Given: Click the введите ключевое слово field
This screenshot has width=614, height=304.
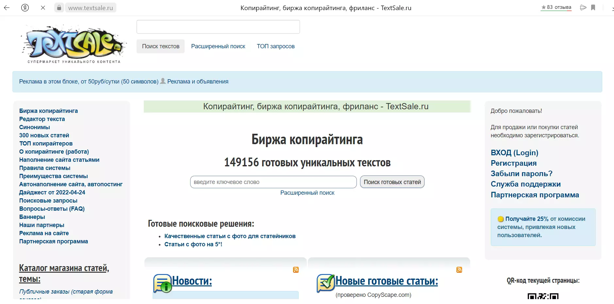Looking at the screenshot, I should pyautogui.click(x=274, y=182).
